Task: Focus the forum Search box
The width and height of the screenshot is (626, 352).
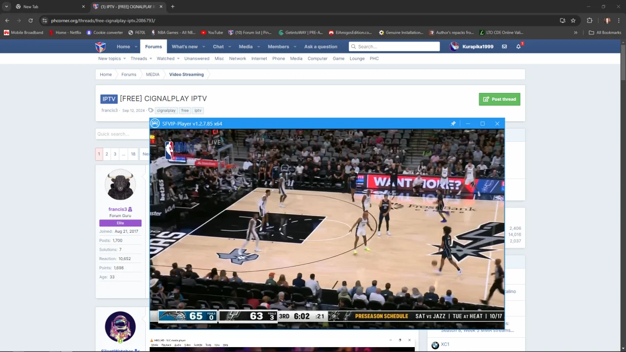Action: (x=394, y=46)
